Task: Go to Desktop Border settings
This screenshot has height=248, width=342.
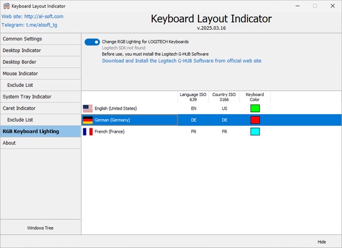Action: tap(40, 62)
